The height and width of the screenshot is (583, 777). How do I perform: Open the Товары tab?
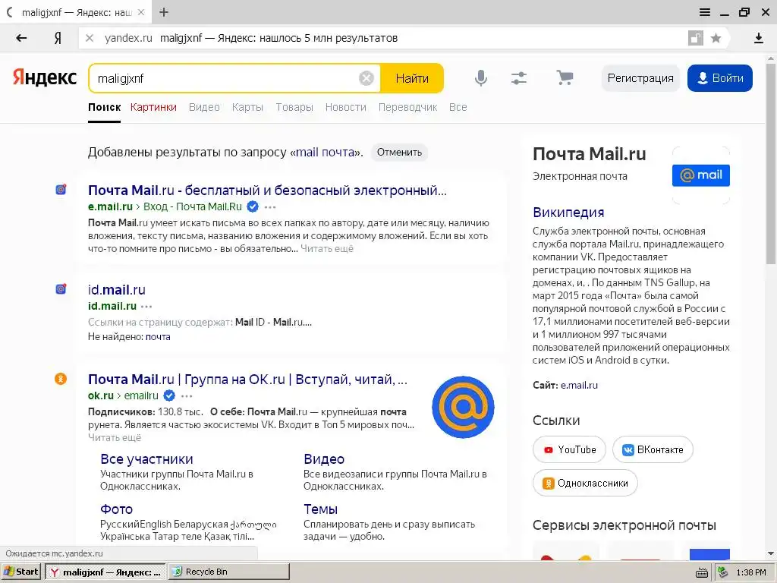click(x=294, y=107)
